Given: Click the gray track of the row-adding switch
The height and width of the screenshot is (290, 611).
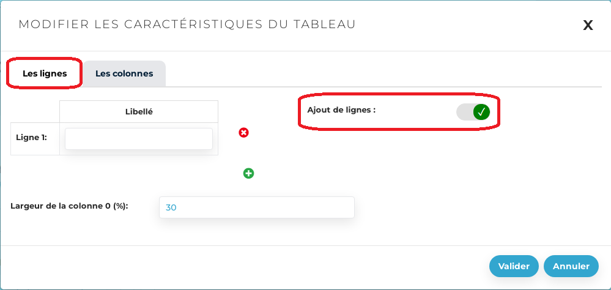Looking at the screenshot, I should pyautogui.click(x=464, y=112).
